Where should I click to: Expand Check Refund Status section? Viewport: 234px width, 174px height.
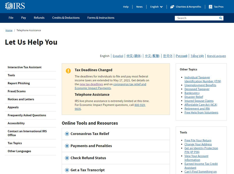(x=116, y=158)
